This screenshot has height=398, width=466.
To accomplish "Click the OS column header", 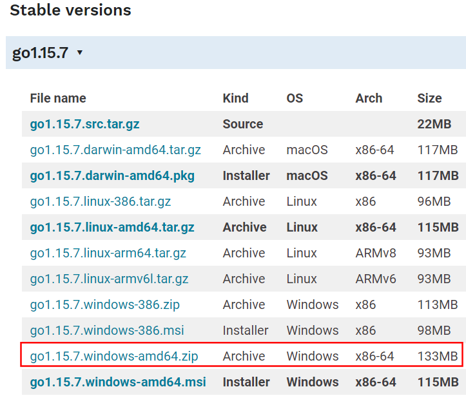I will 295,98.
